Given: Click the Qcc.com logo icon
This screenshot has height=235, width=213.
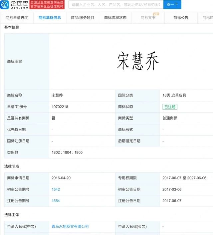Looking at the screenshot, I should (x=5, y=5).
